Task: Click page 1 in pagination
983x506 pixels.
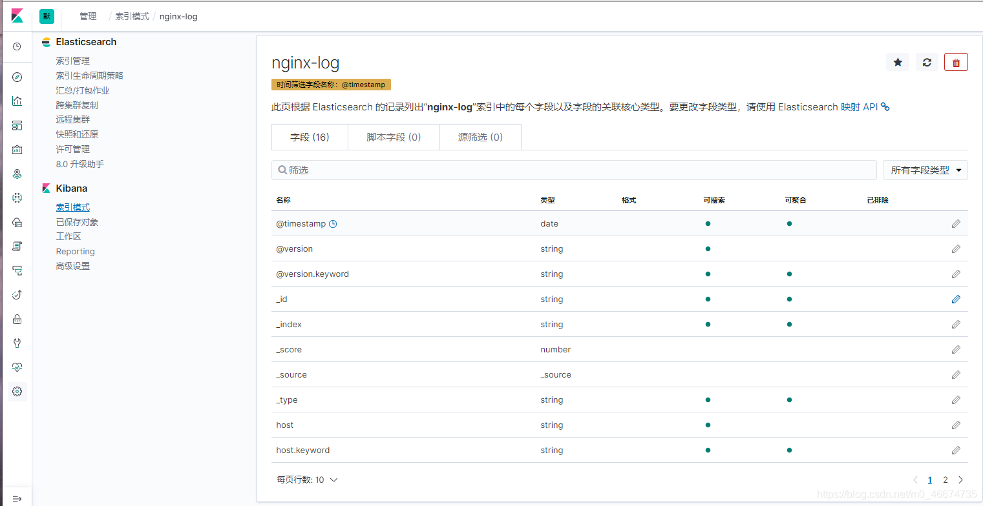Action: coord(930,480)
